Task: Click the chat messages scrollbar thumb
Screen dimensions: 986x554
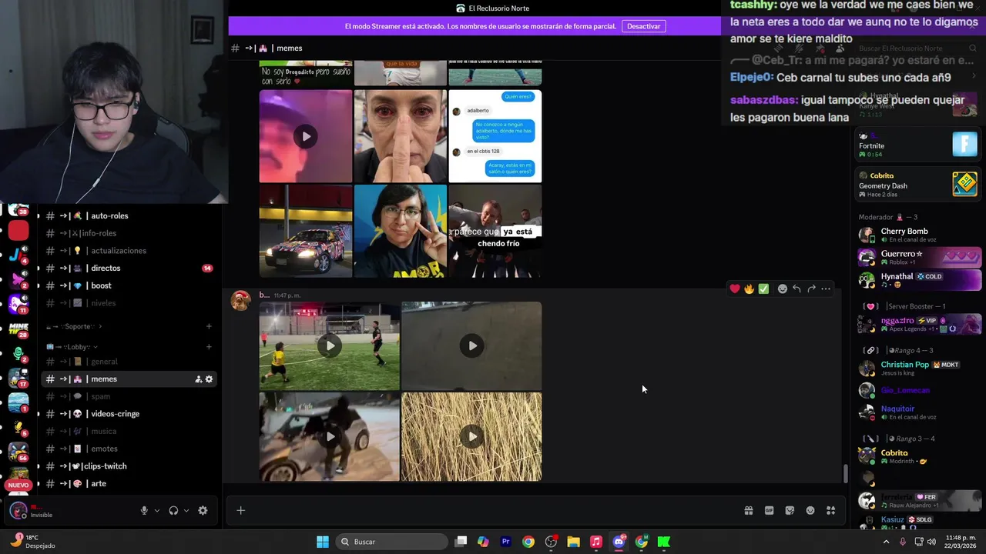Action: [845, 474]
